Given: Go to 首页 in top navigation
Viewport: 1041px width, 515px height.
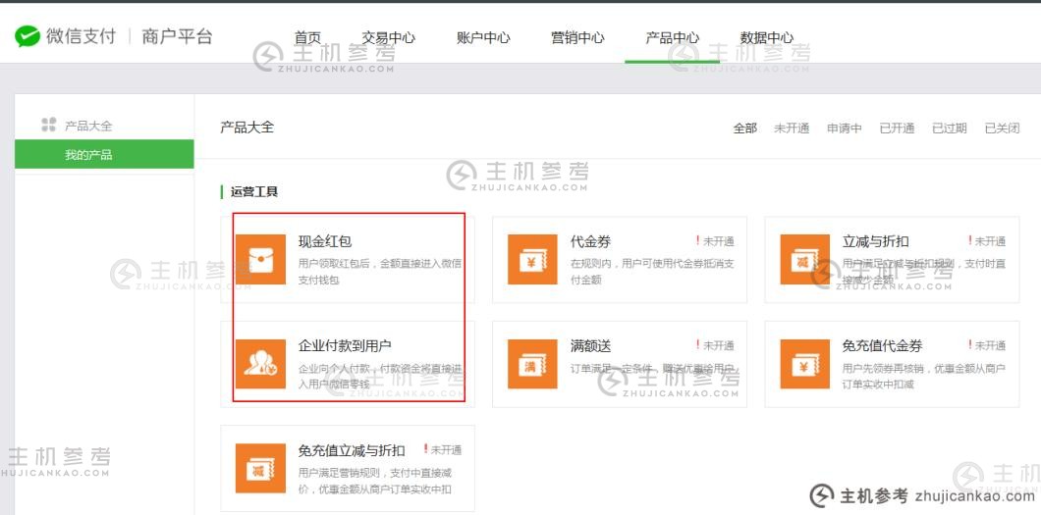Looking at the screenshot, I should pyautogui.click(x=307, y=38).
